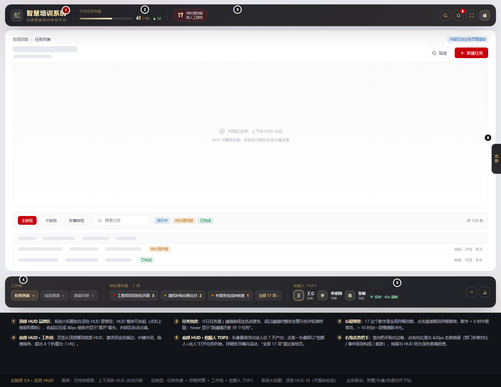This screenshot has height=387, width=501.
Task: Click the 次按钮 secondary button
Action: (51, 220)
